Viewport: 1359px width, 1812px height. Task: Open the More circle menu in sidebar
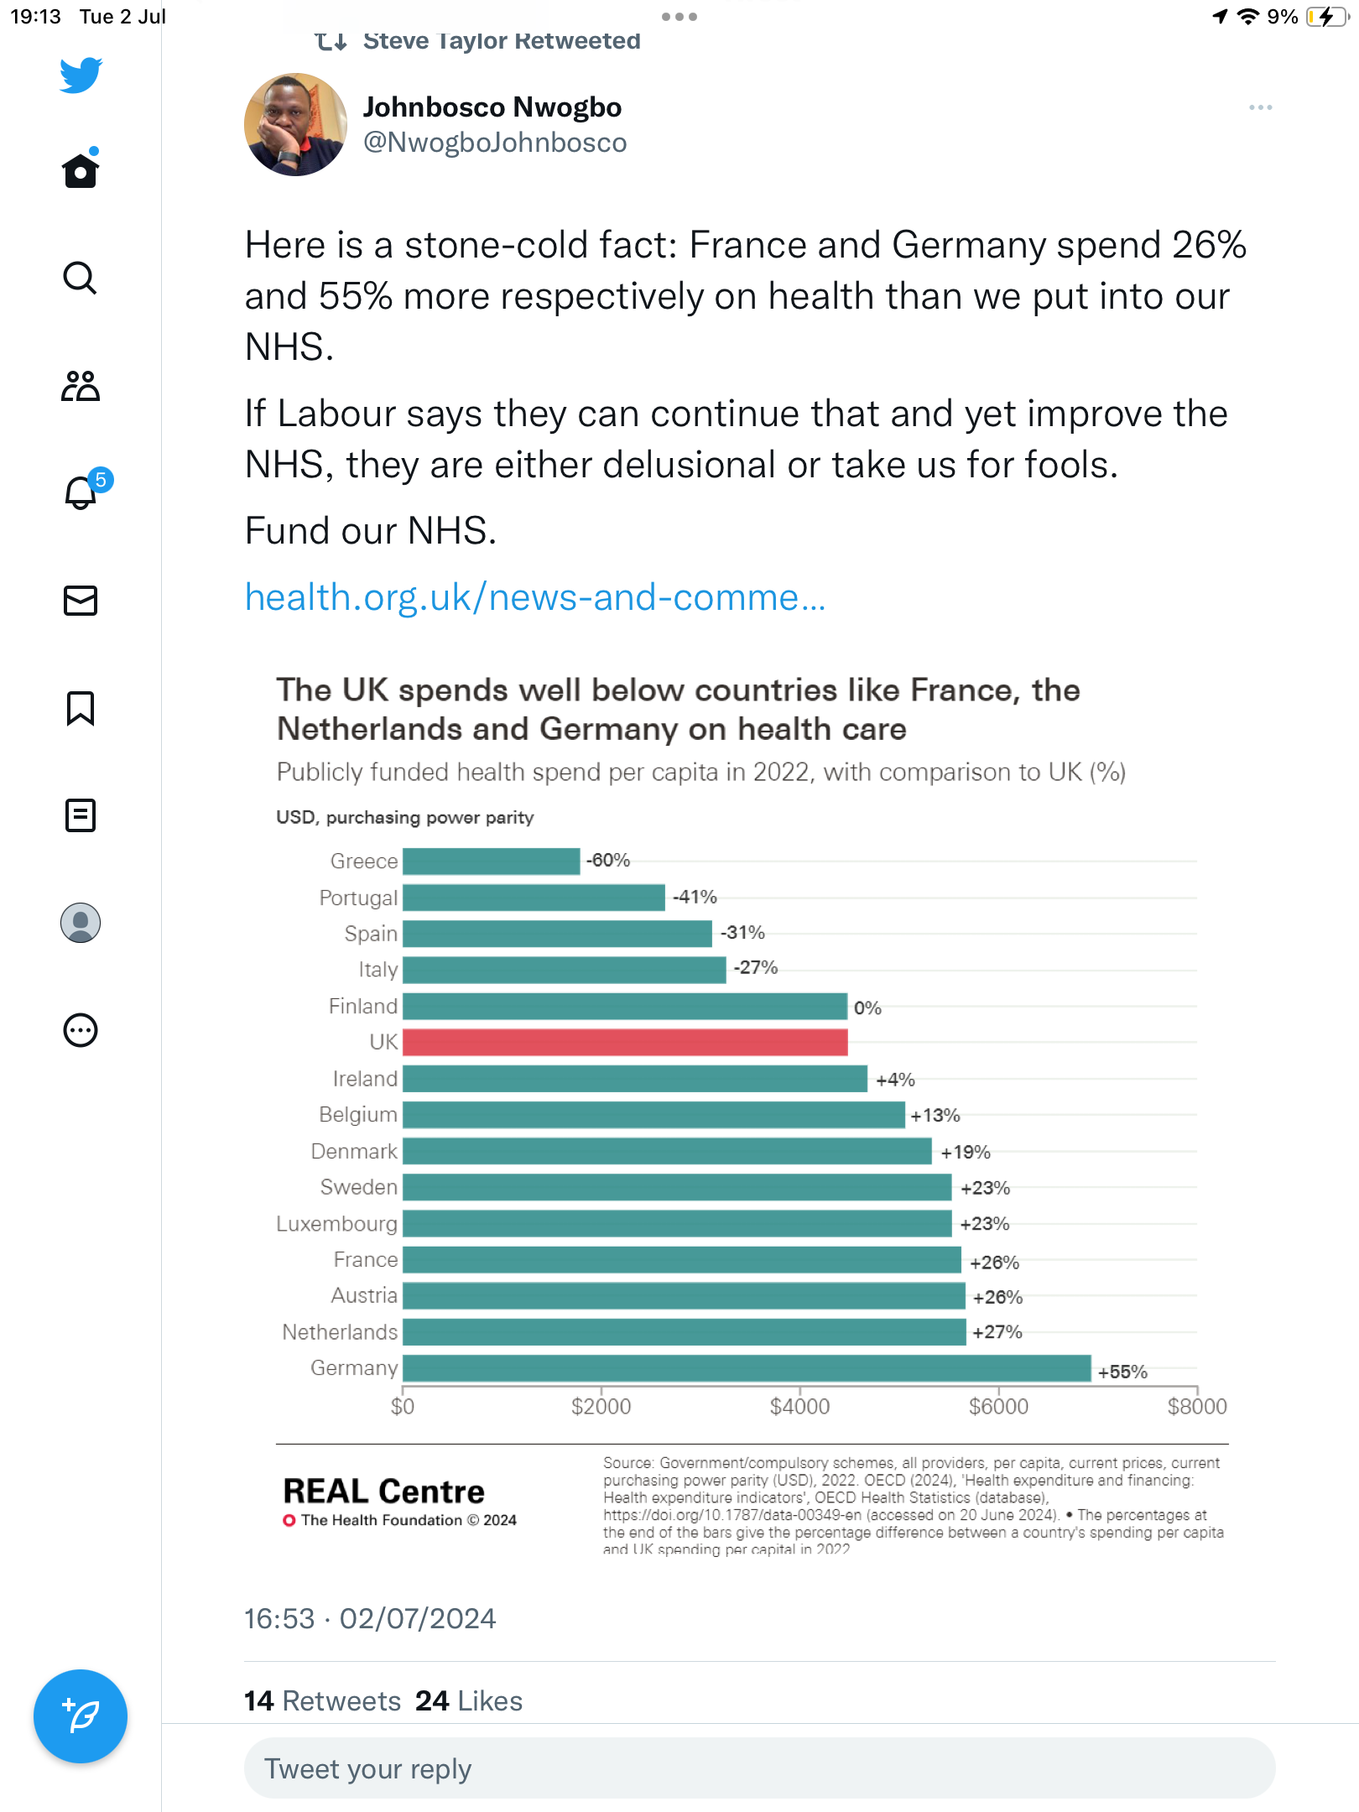pos(81,1030)
